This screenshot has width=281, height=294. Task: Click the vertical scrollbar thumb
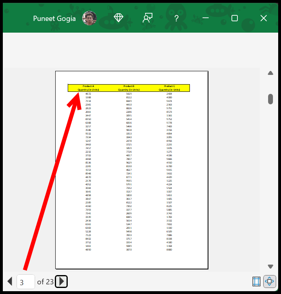coord(271,99)
